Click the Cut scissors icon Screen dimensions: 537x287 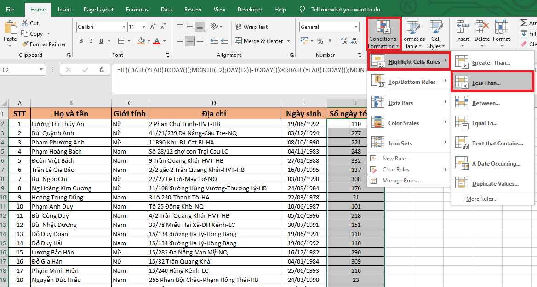(25, 23)
